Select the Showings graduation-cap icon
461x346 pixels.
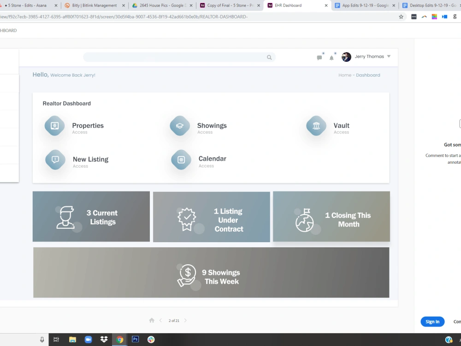pyautogui.click(x=179, y=125)
